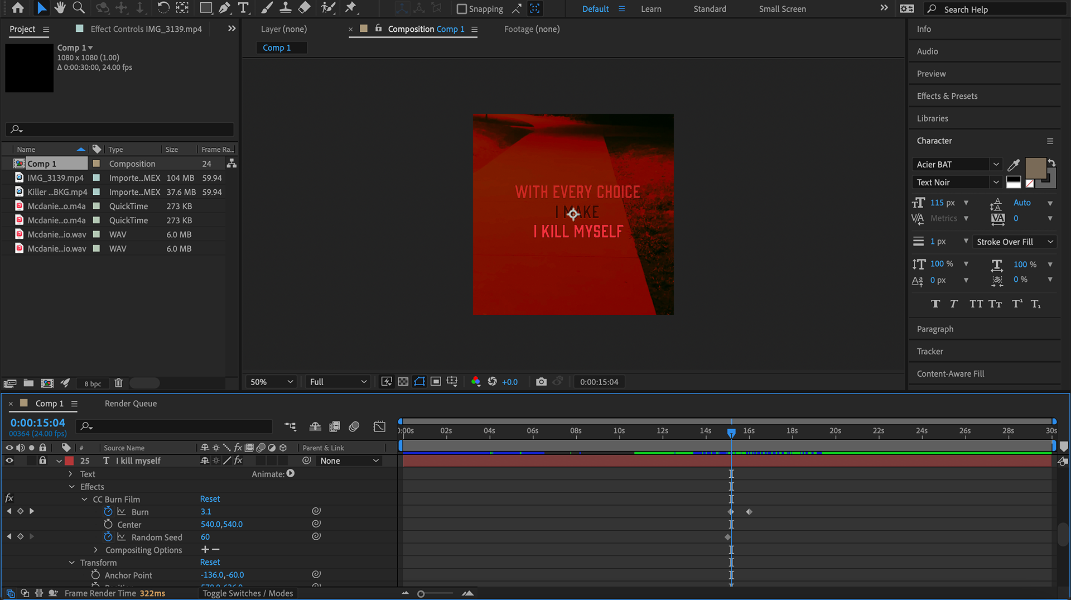Collapse the Effects property group

[71, 487]
